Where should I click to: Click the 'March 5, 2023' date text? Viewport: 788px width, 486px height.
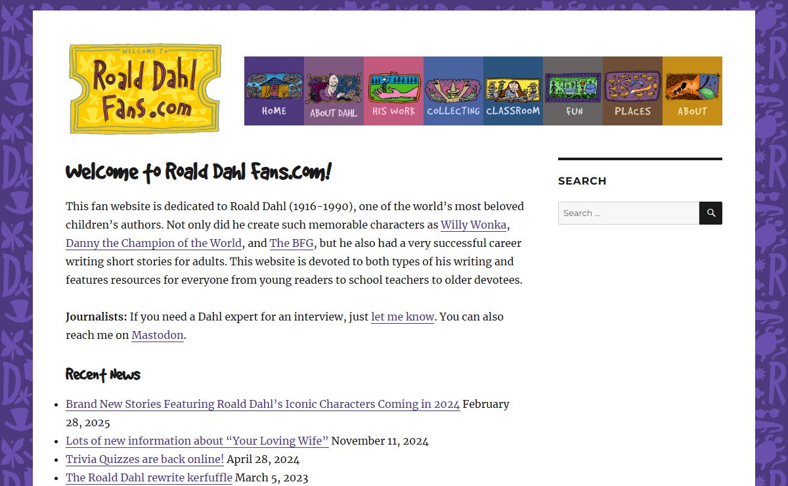point(272,477)
